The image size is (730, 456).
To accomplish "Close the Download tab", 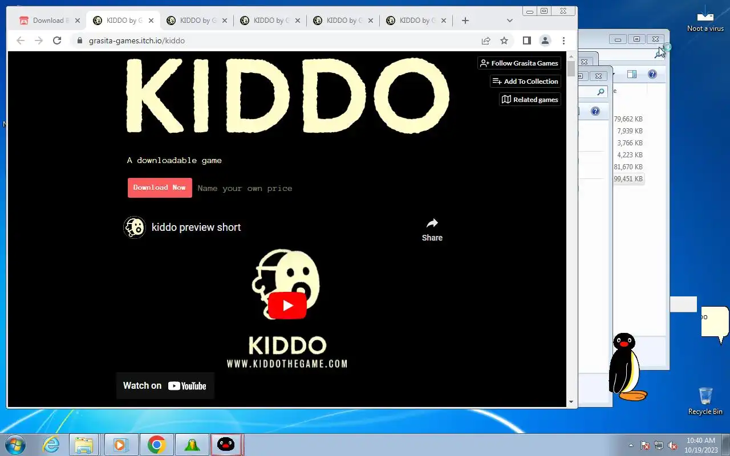I will coord(78,21).
